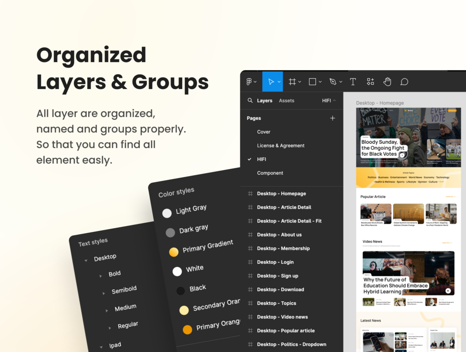Select the Pen tool
466x352 pixels.
[x=333, y=82]
